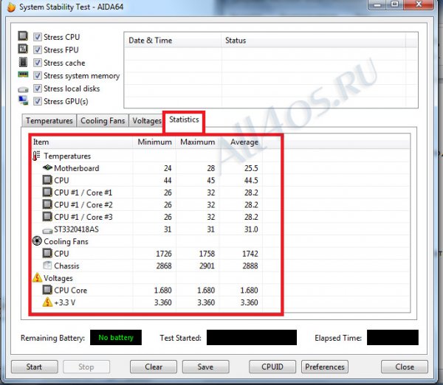The width and height of the screenshot is (443, 385).
Task: Click the Start button
Action: (x=34, y=367)
